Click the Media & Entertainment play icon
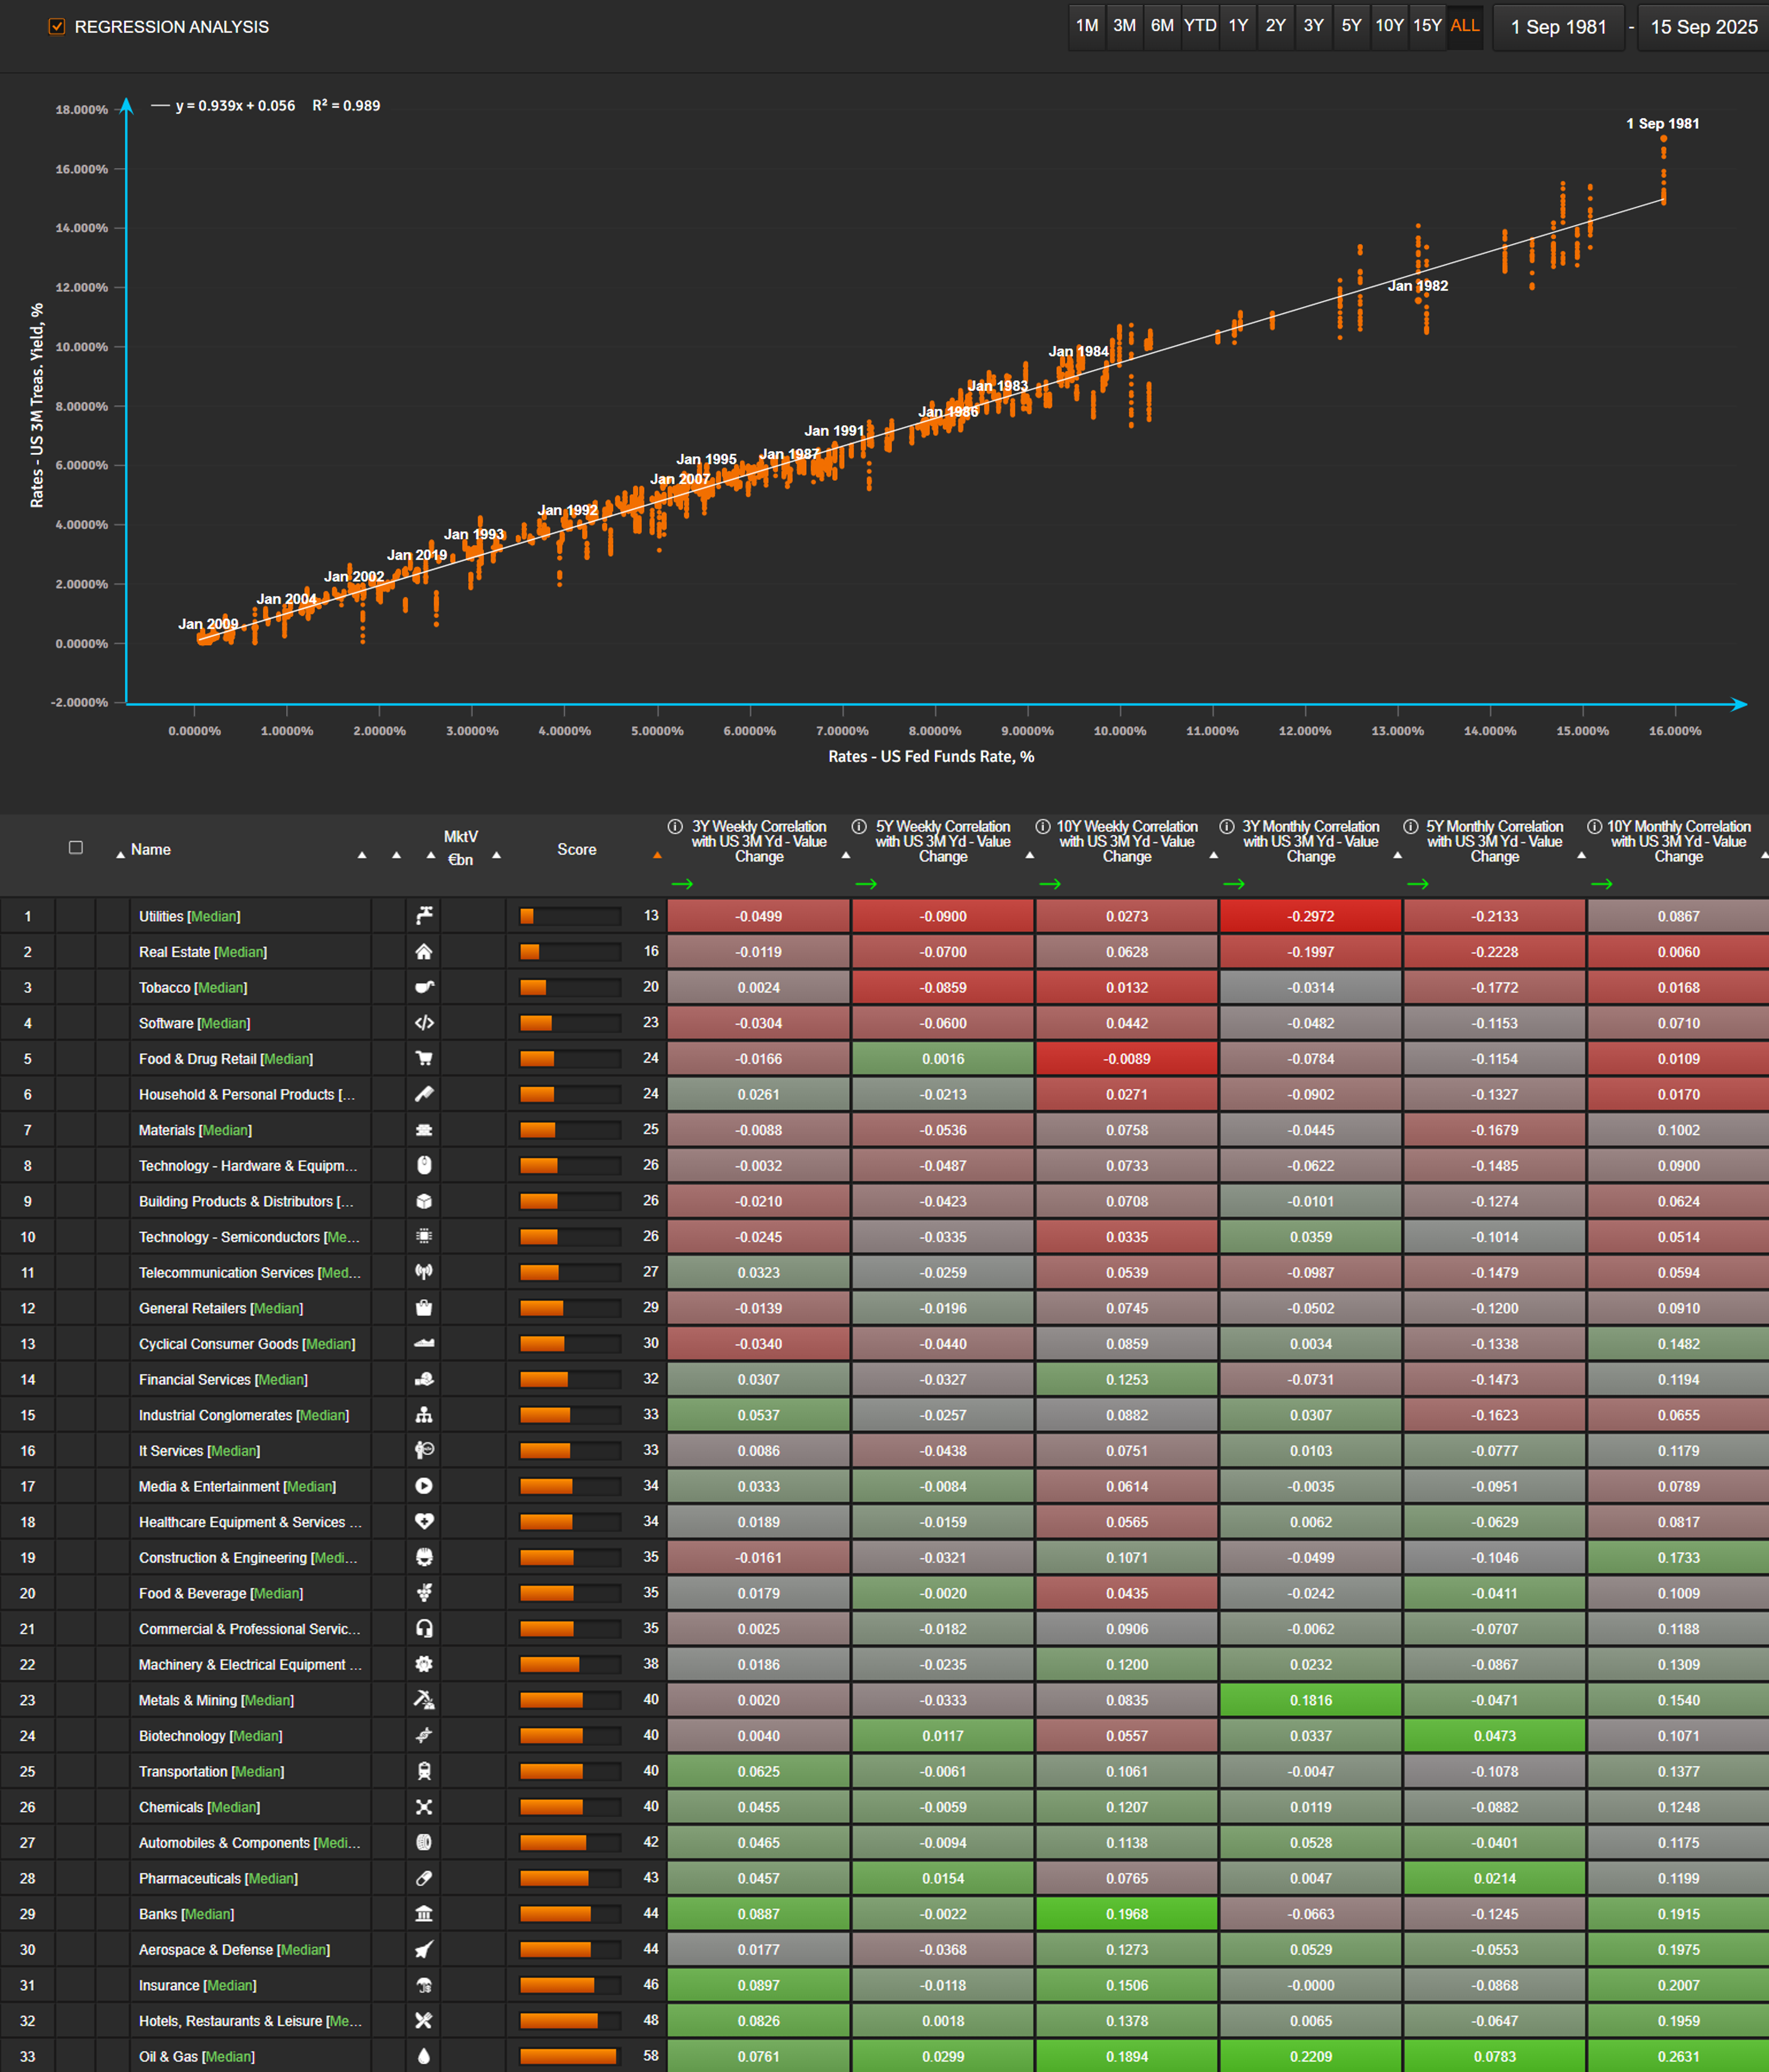This screenshot has height=2072, width=1769. [x=424, y=1487]
